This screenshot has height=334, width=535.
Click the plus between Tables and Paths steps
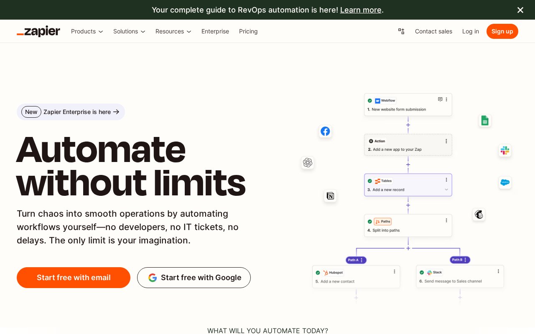408,205
